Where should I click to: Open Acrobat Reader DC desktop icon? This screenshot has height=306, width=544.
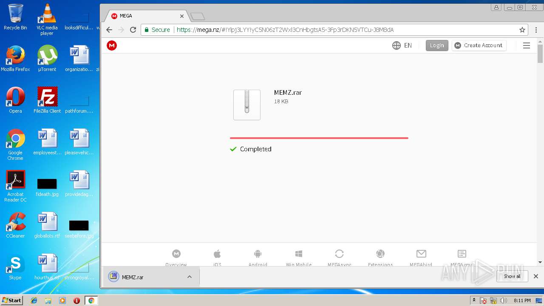pos(15,187)
